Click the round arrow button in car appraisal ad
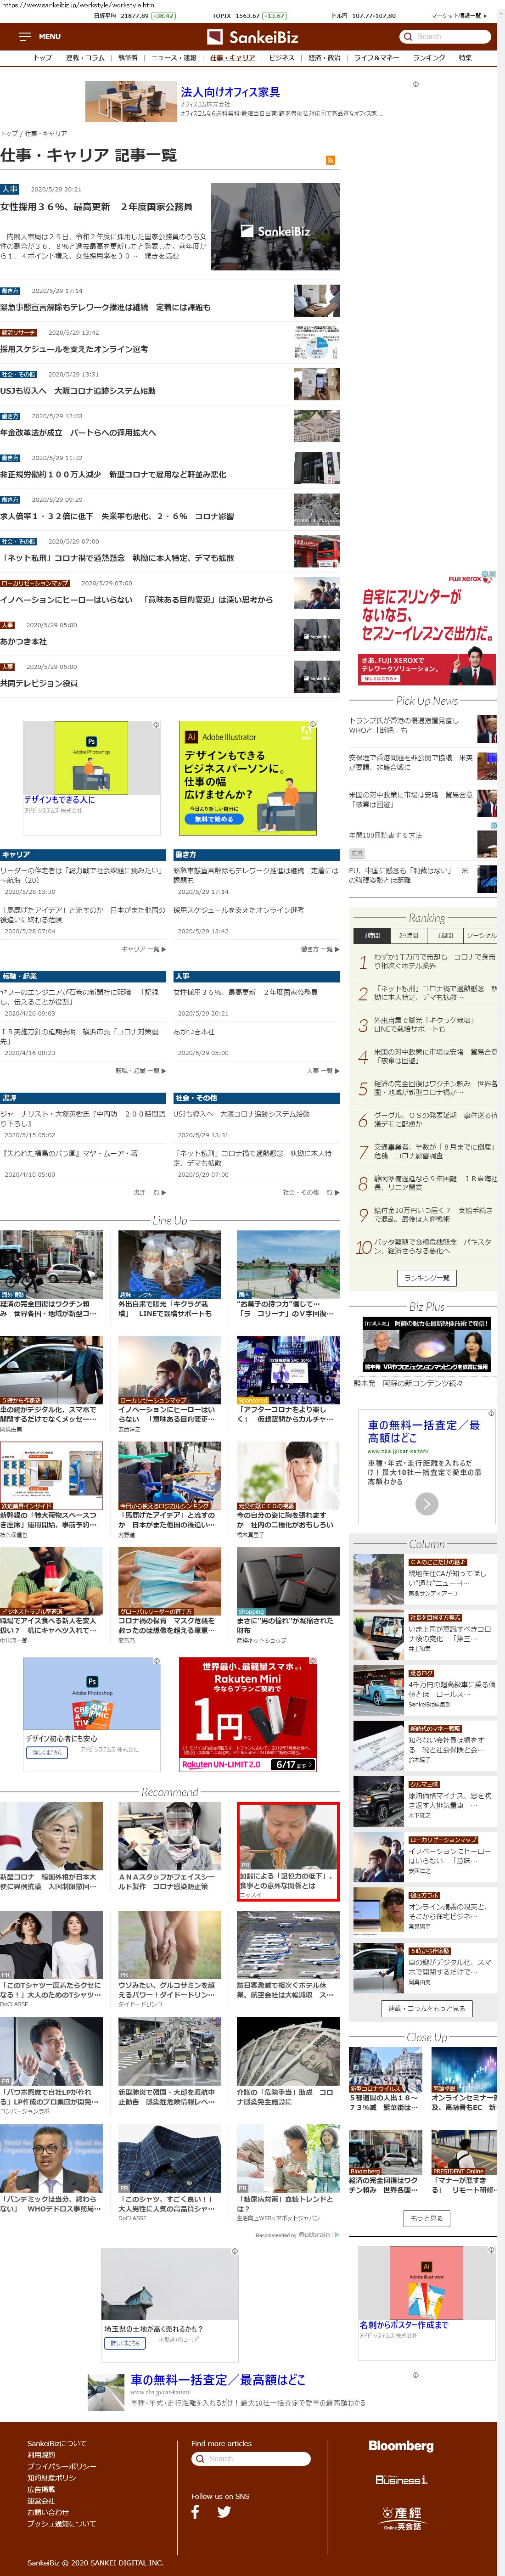The image size is (505, 2576). (427, 1503)
